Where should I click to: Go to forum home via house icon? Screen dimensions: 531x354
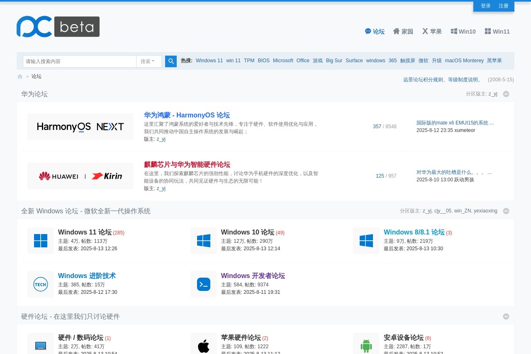pos(20,77)
